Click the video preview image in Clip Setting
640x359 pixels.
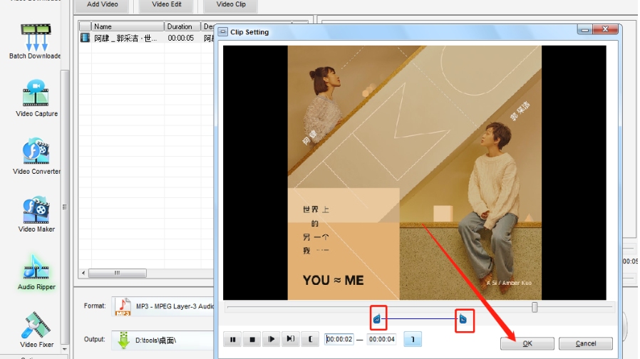tap(414, 172)
